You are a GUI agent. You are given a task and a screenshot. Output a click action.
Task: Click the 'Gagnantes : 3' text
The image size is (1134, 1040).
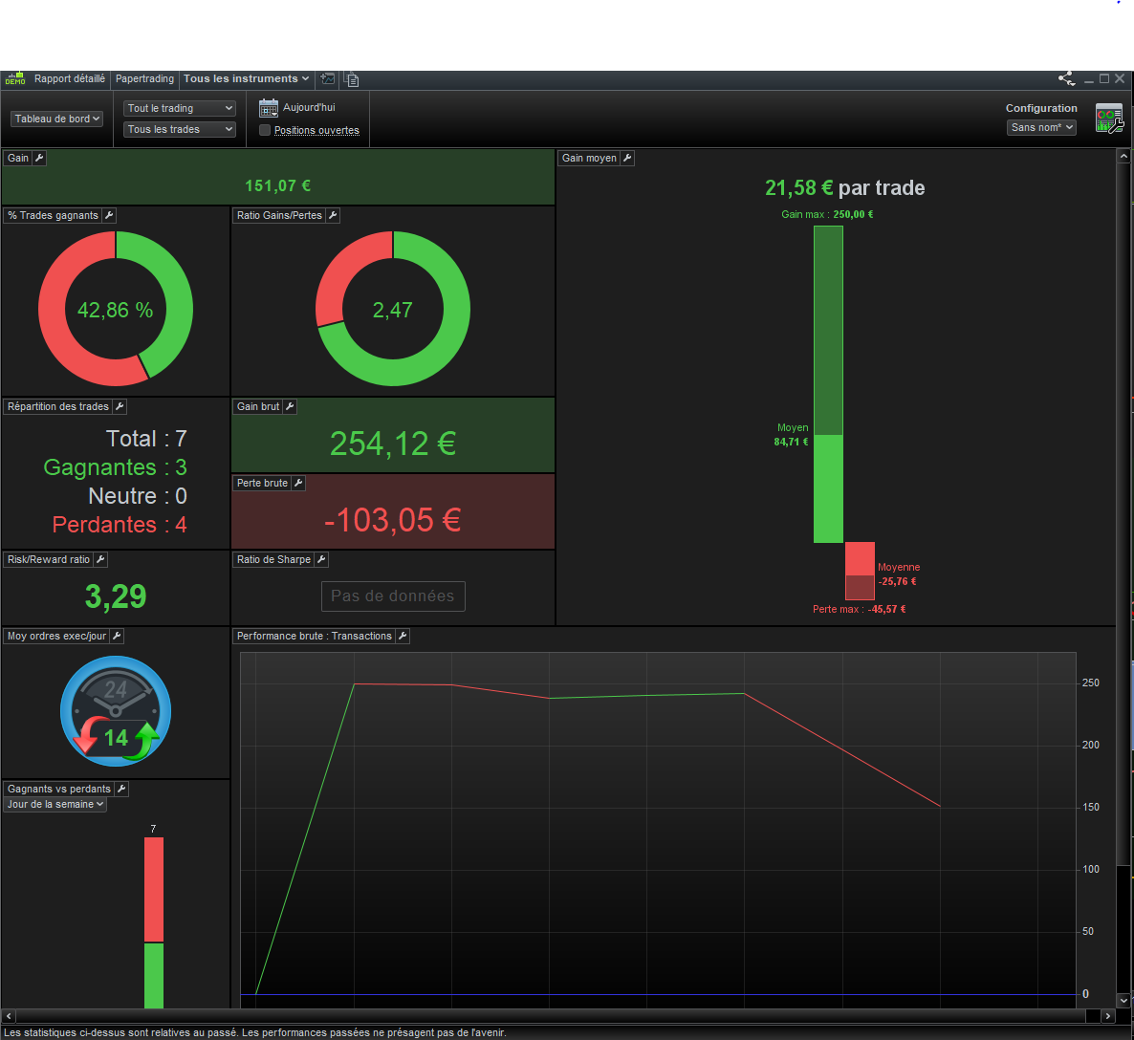(116, 467)
